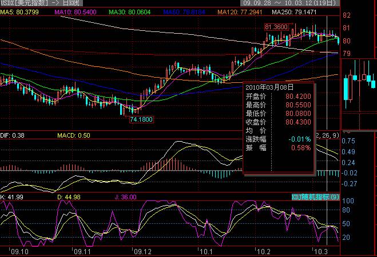This screenshot has height=257, width=377.
Task: Click the 2010年03月08日 tooltip date header
Action: (x=269, y=87)
